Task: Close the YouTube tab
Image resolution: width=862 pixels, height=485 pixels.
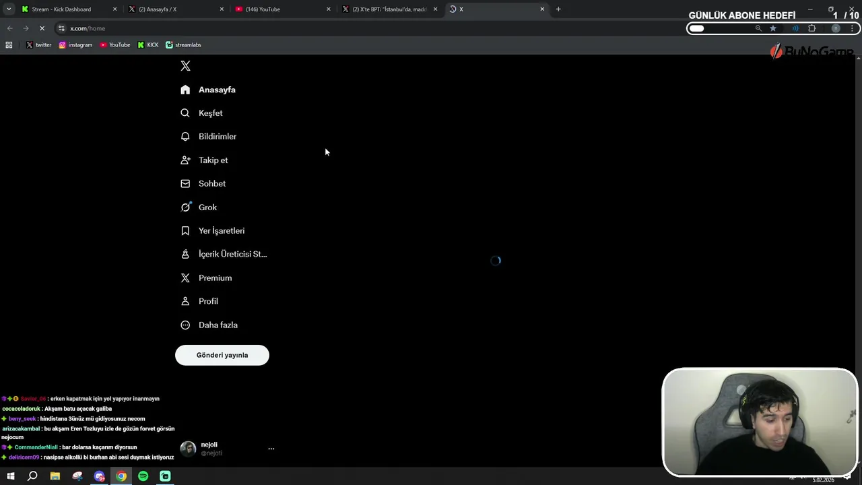Action: pyautogui.click(x=329, y=9)
